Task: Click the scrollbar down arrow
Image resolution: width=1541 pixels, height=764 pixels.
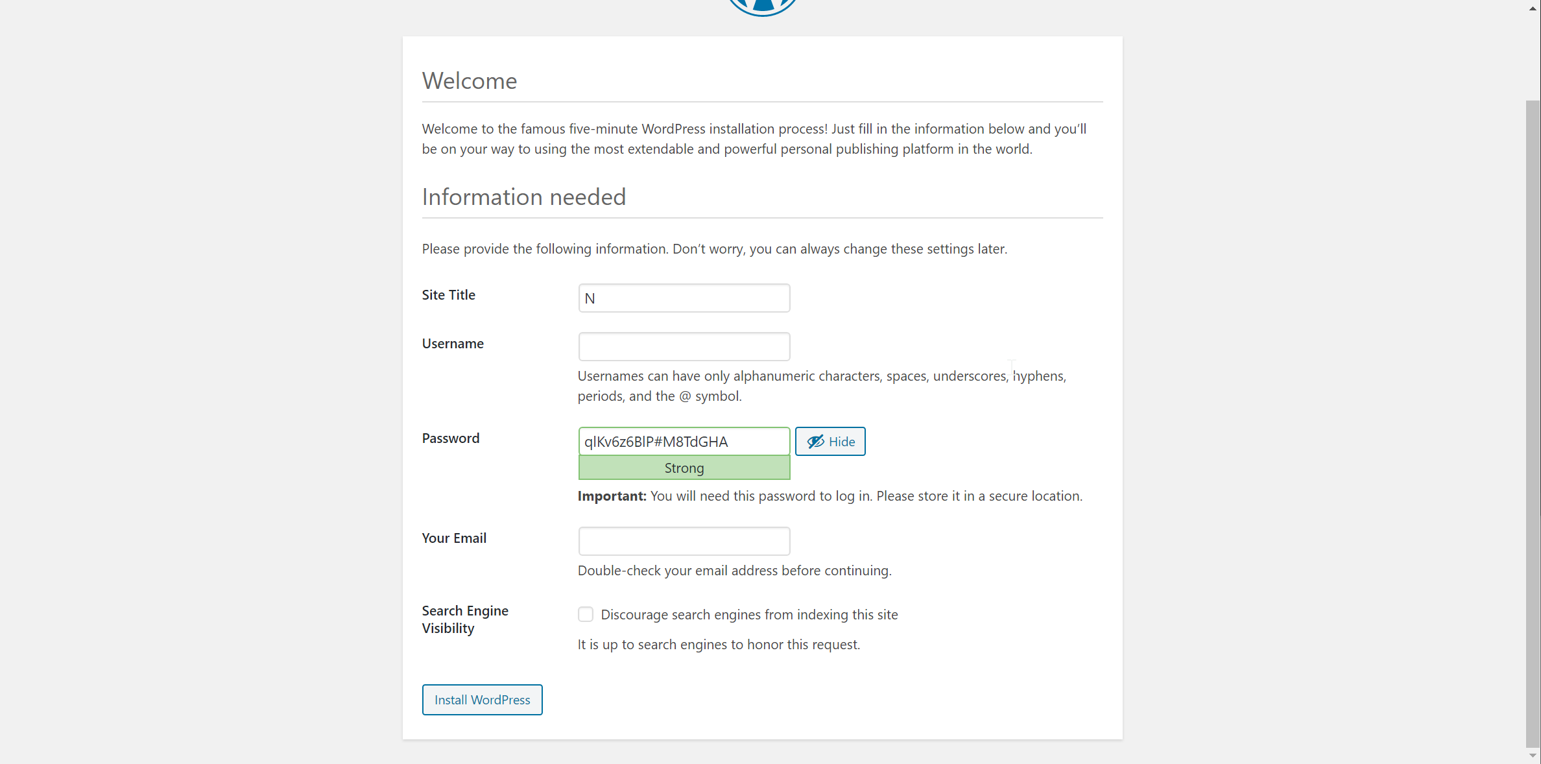Action: coord(1533,756)
